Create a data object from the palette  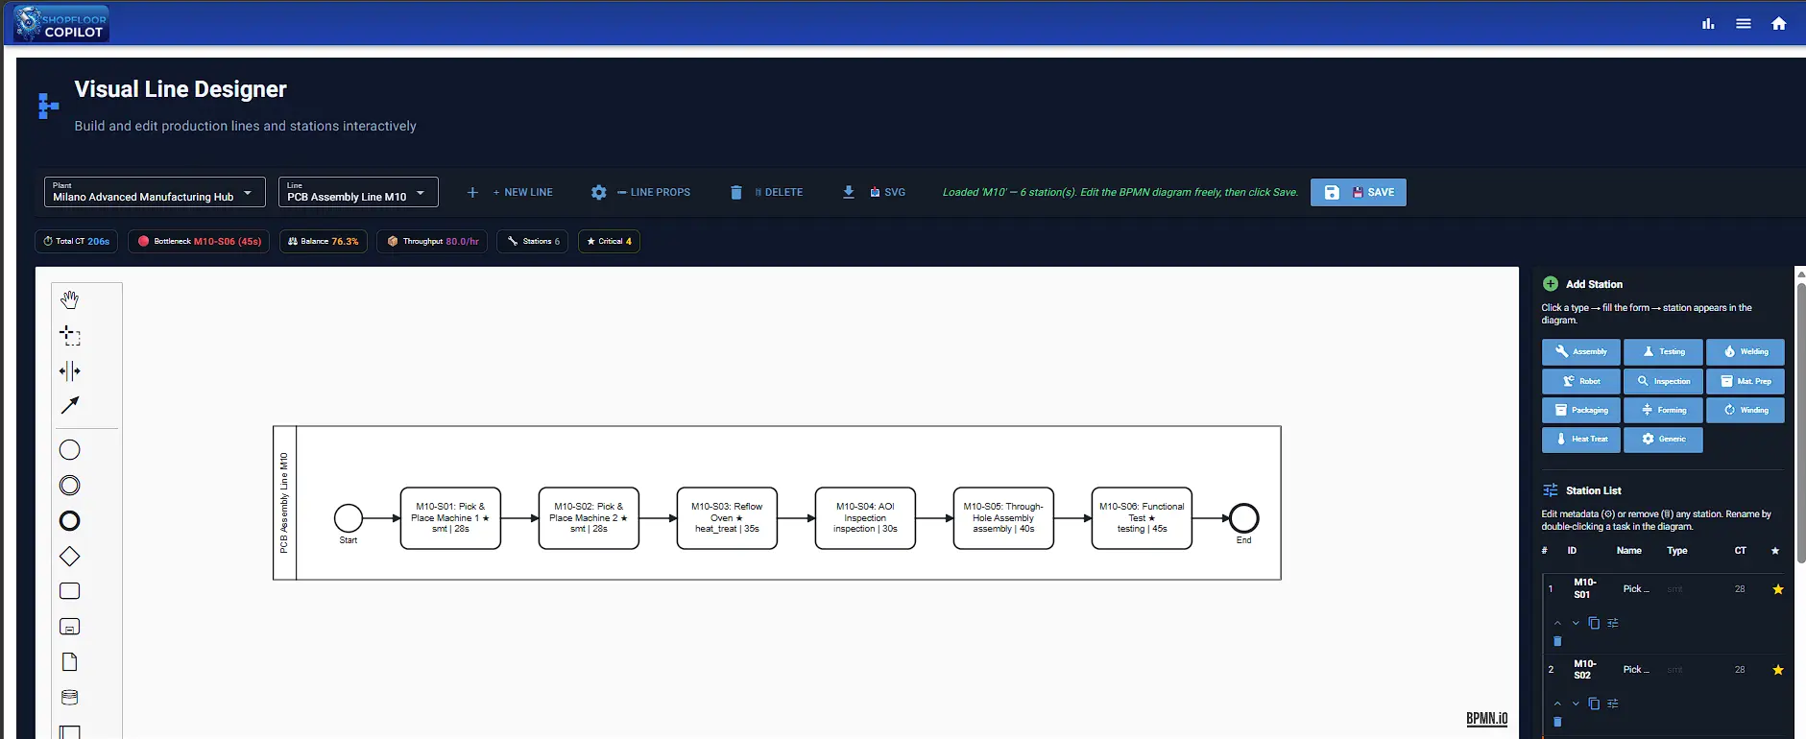click(70, 662)
